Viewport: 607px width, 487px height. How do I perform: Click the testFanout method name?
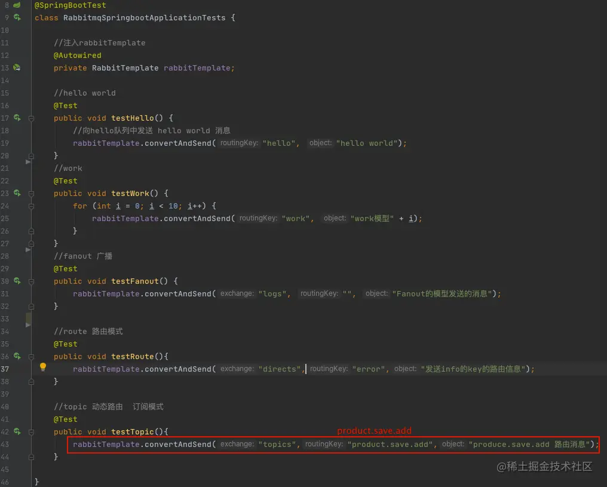point(134,281)
